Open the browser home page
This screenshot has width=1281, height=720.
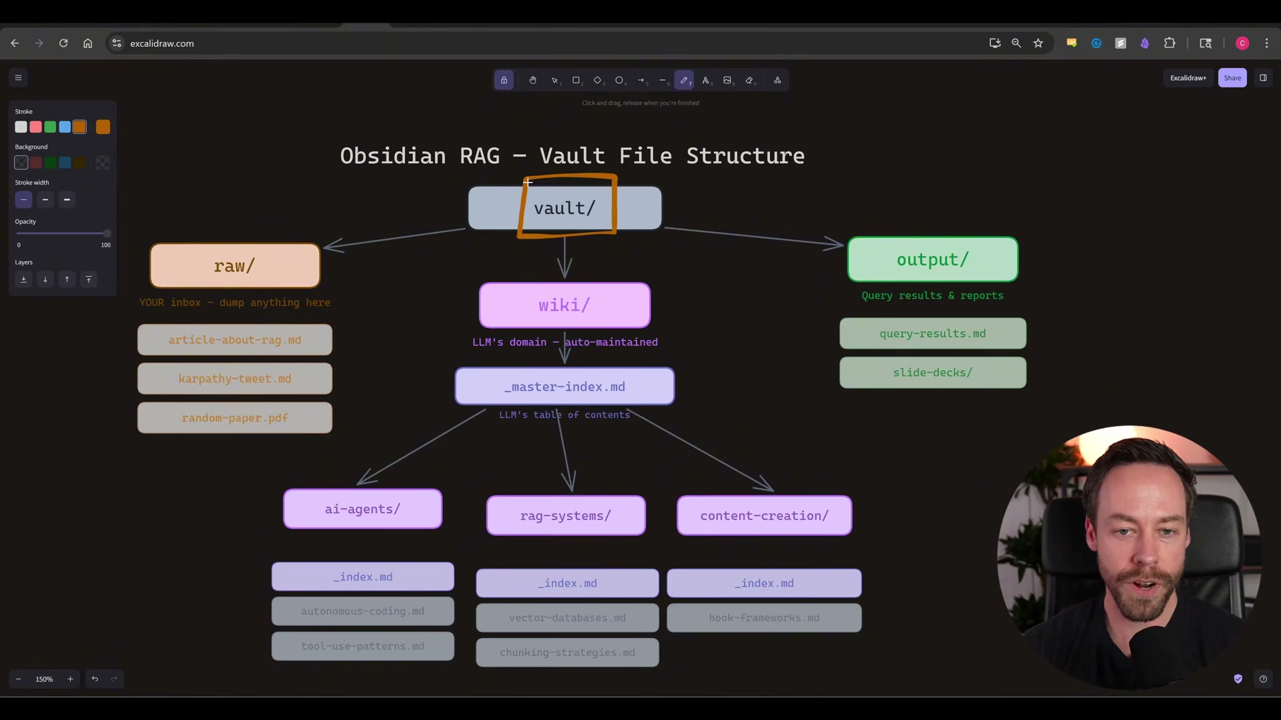pos(87,43)
